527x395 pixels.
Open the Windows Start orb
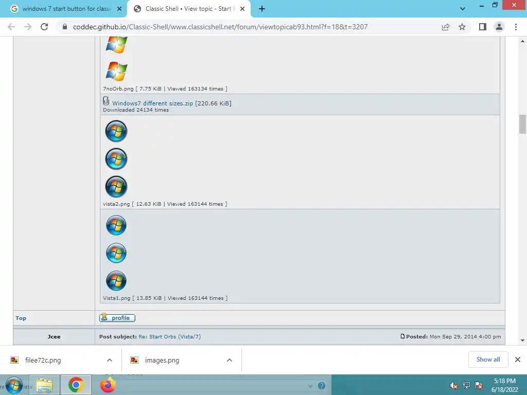coord(14,385)
